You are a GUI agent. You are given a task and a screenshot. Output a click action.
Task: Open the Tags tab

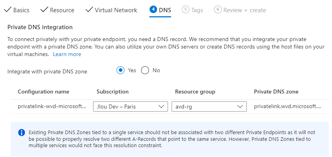tap(192, 10)
